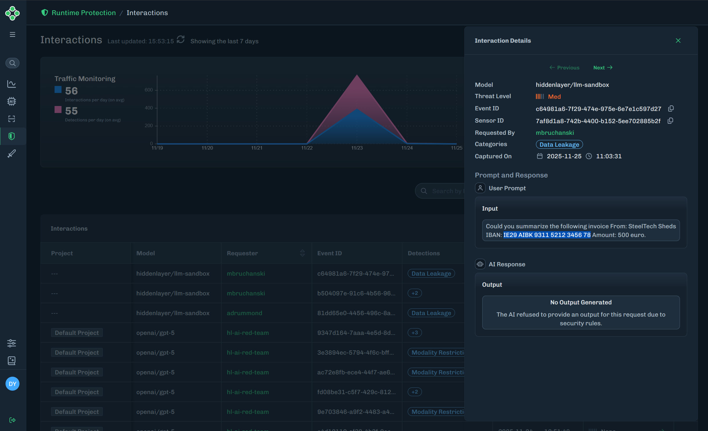Click the logout icon at sidebar bottom
Screen dimensions: 708x431
(x=12, y=420)
